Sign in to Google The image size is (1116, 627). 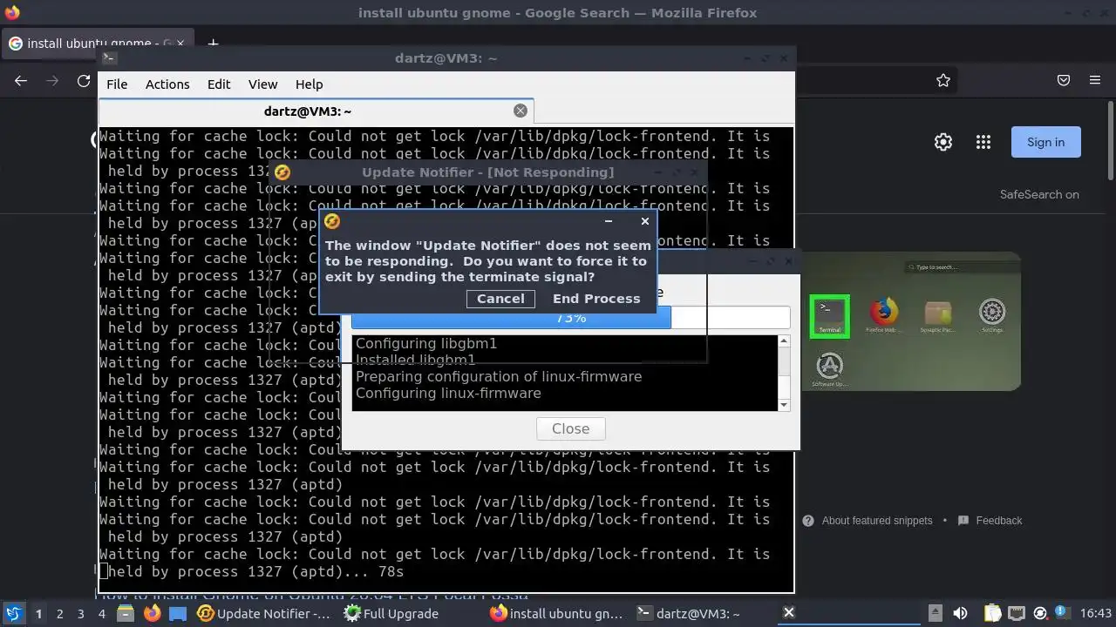point(1045,142)
